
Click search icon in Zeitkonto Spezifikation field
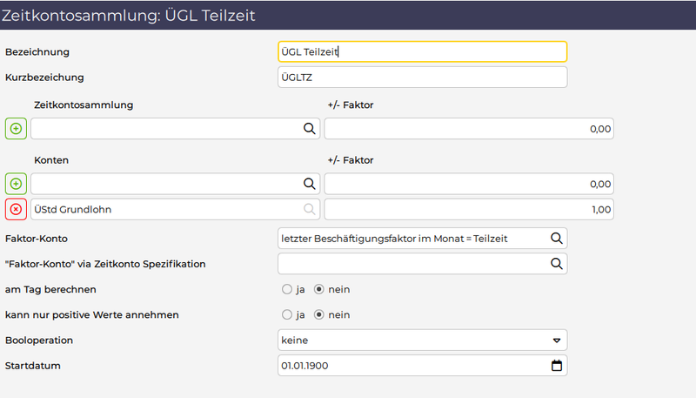[555, 263]
